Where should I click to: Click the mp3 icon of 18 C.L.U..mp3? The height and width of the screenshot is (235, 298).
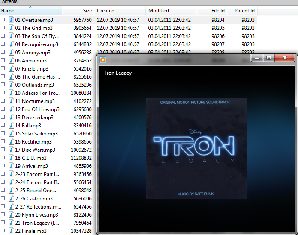(11, 158)
